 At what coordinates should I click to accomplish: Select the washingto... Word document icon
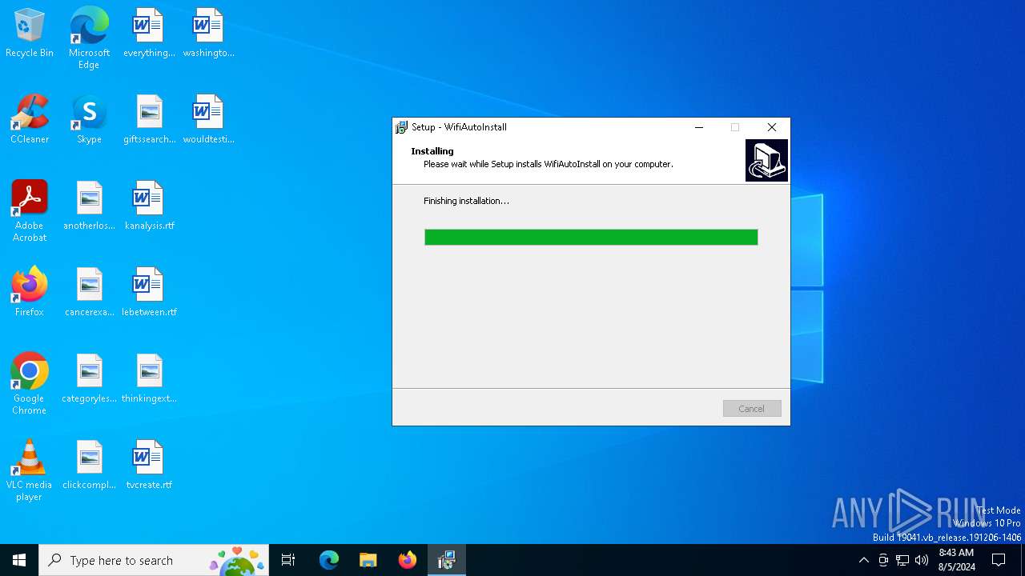coord(208,34)
